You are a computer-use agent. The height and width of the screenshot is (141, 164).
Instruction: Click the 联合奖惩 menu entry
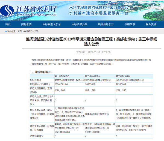pos(151,24)
